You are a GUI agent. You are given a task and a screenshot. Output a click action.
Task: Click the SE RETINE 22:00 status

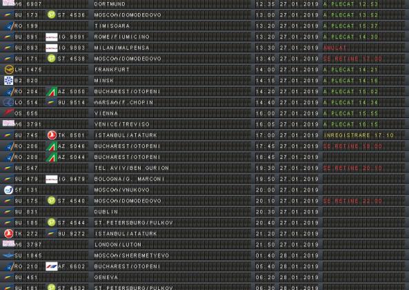tap(352, 201)
